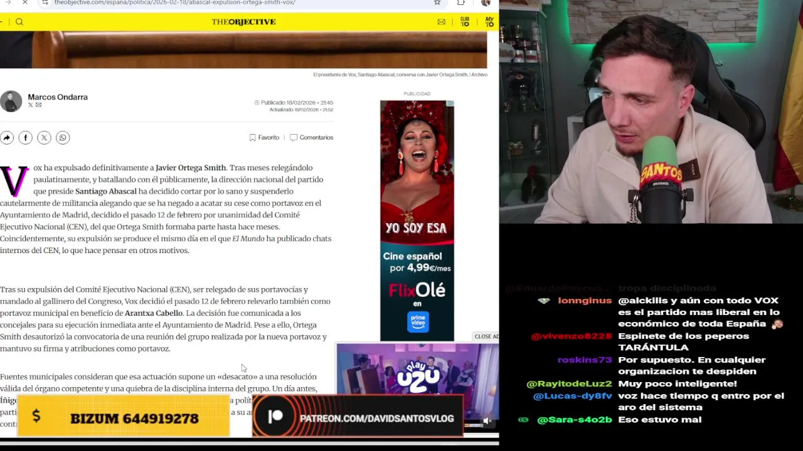
Task: Open the author's X profile icon
Action: click(30, 105)
